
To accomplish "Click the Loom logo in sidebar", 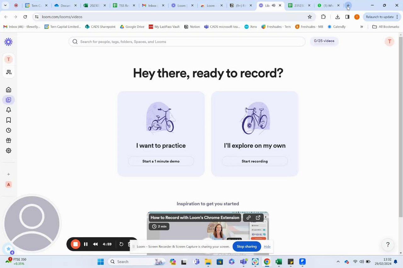I will click(x=9, y=41).
